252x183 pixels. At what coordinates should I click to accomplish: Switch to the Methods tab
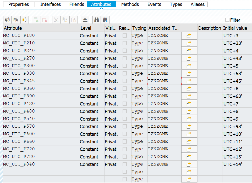coord(130,4)
